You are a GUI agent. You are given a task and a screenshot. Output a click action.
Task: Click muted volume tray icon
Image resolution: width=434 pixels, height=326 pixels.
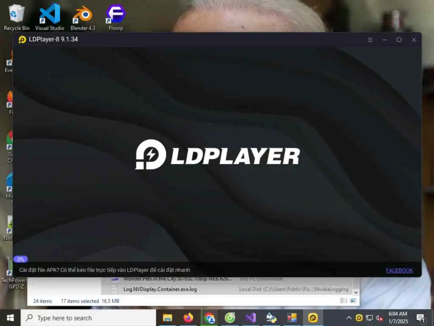pyautogui.click(x=379, y=318)
